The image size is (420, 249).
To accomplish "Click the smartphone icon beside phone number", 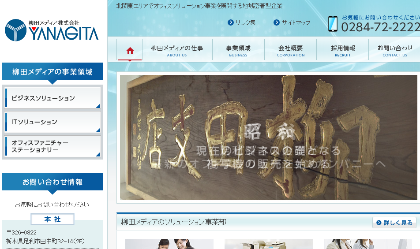I will click(x=333, y=24).
